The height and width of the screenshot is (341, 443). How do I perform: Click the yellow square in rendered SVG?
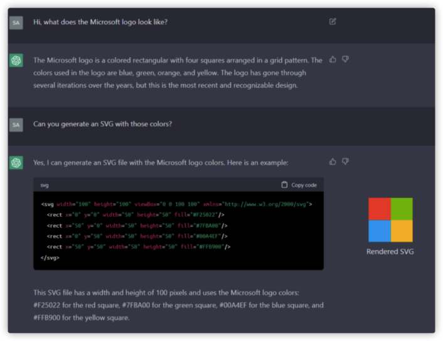402,231
